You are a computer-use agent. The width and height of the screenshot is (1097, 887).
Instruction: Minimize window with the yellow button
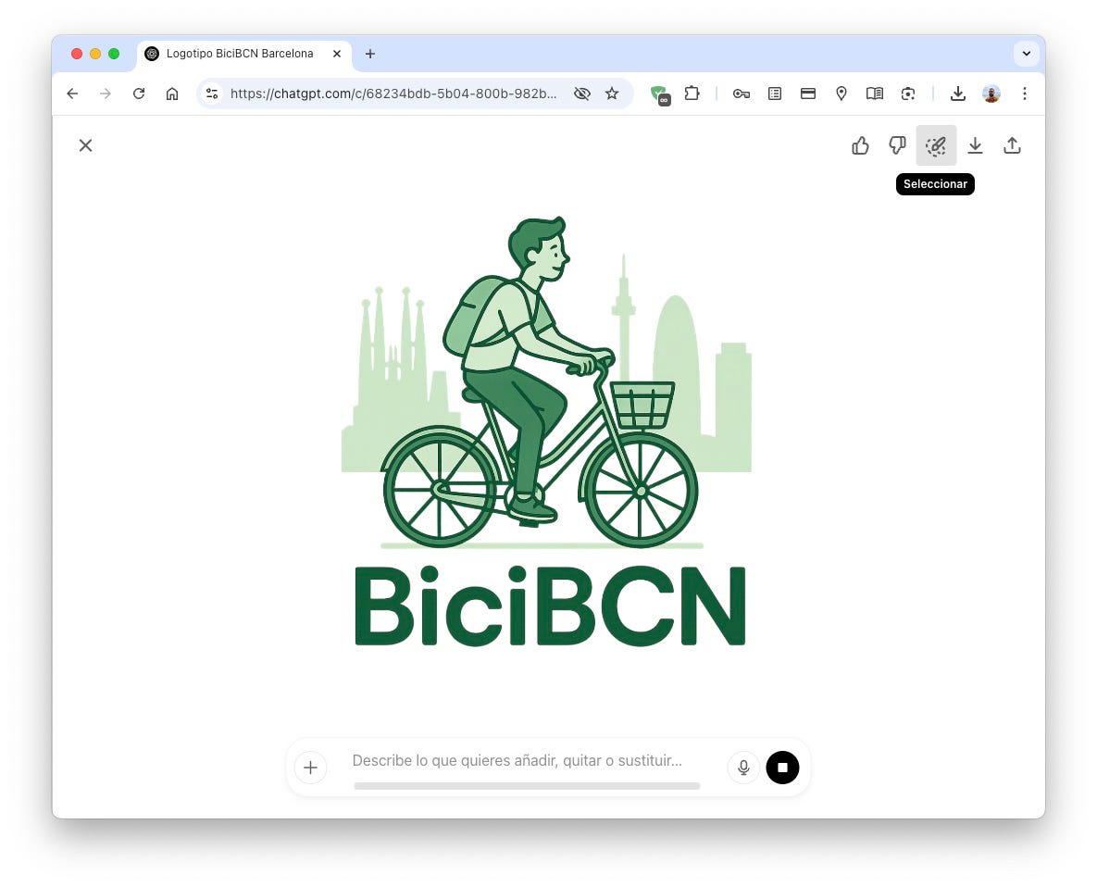tap(95, 54)
